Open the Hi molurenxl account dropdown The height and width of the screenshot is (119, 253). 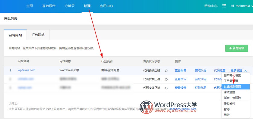pyautogui.click(x=242, y=6)
